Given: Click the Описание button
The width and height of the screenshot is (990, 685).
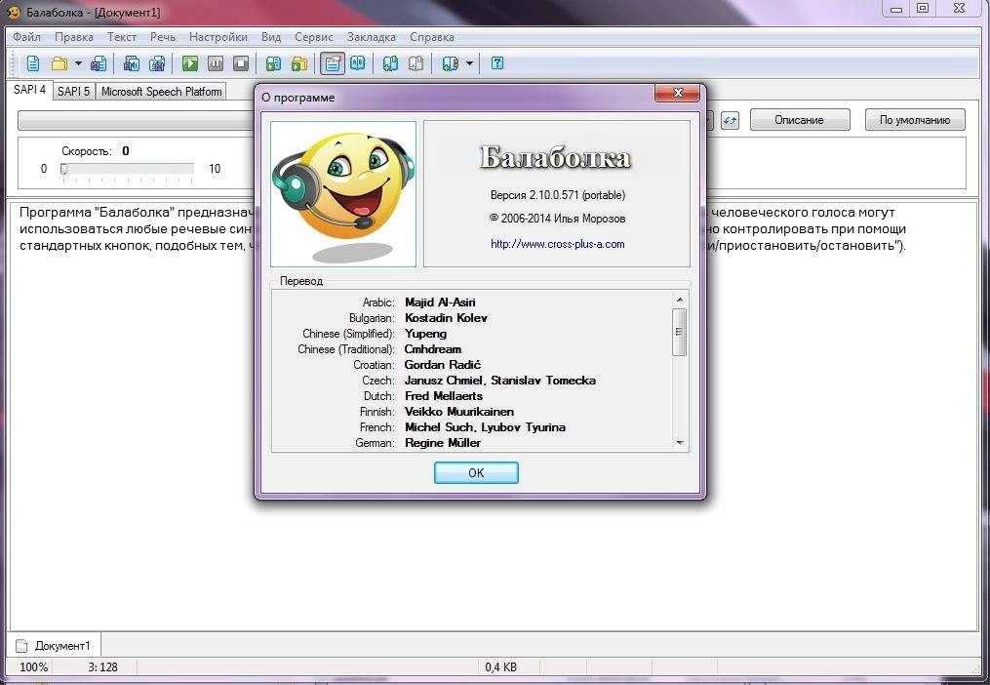Looking at the screenshot, I should point(800,120).
